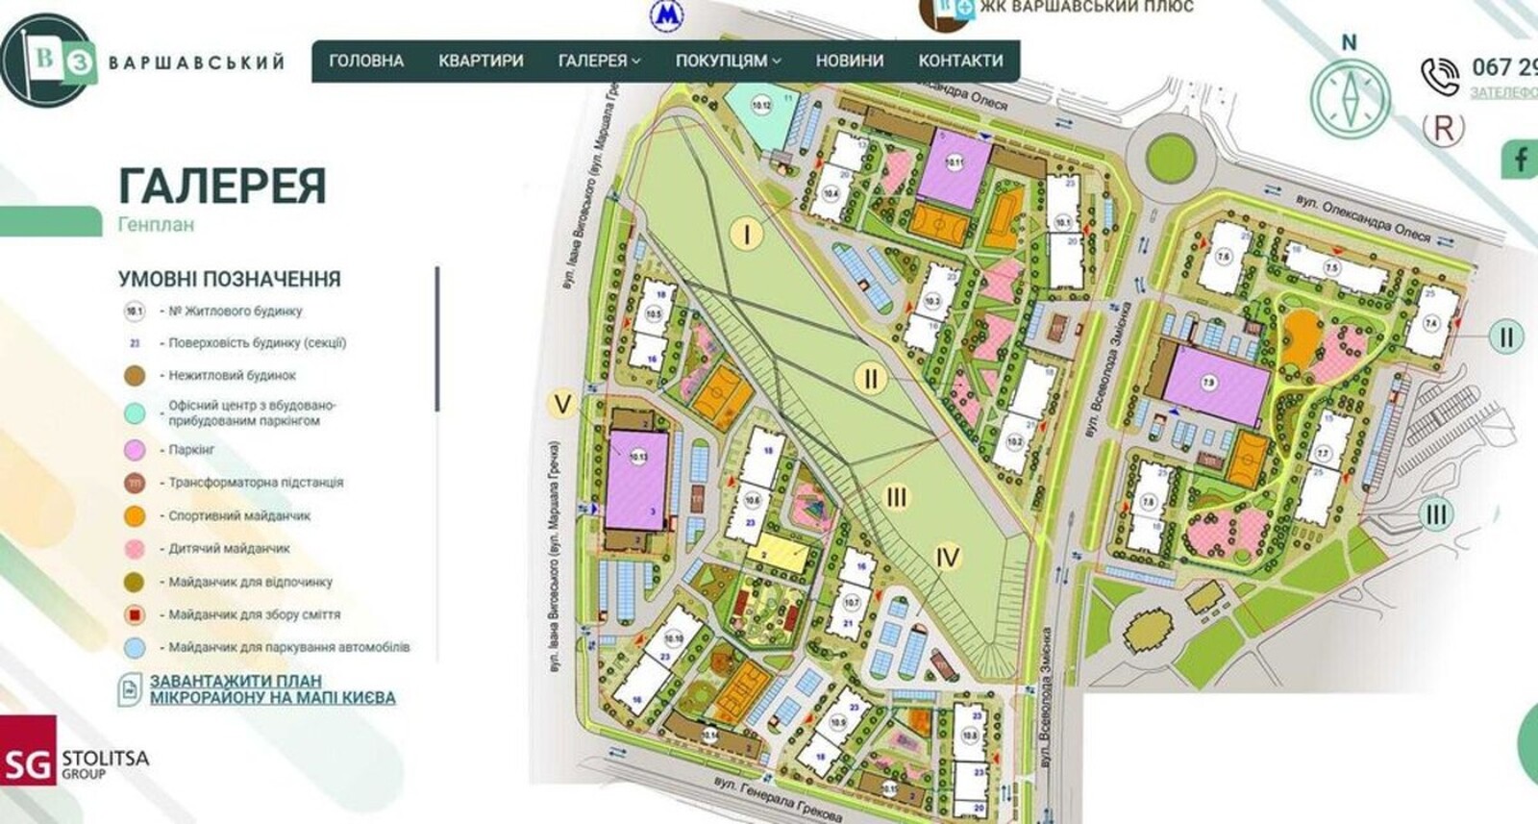Select the yellow phase III marker

point(896,497)
